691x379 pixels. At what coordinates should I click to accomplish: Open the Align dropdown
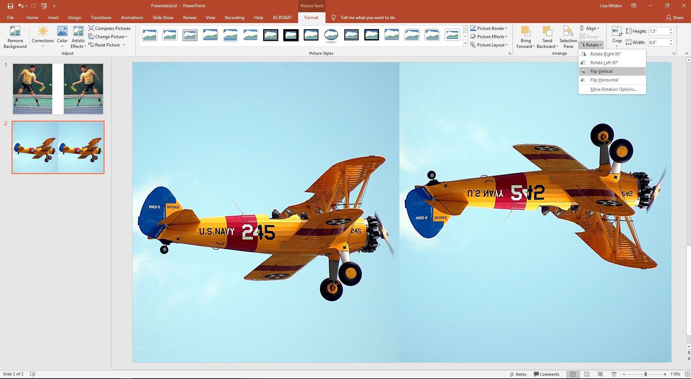[590, 28]
